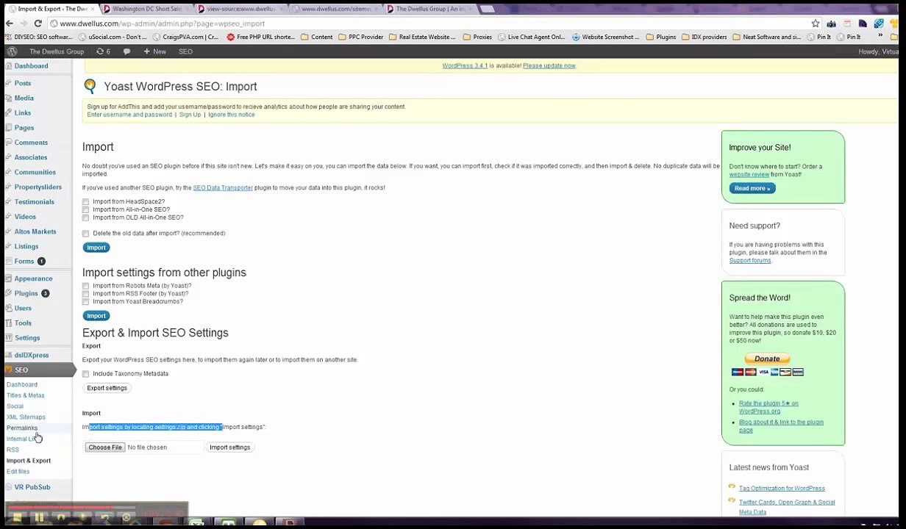
Task: Click the PayPal Donate button
Action: pyautogui.click(x=767, y=359)
